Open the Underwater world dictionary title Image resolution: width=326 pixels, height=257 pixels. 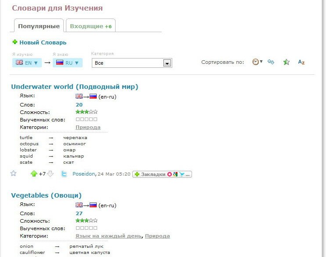74,87
